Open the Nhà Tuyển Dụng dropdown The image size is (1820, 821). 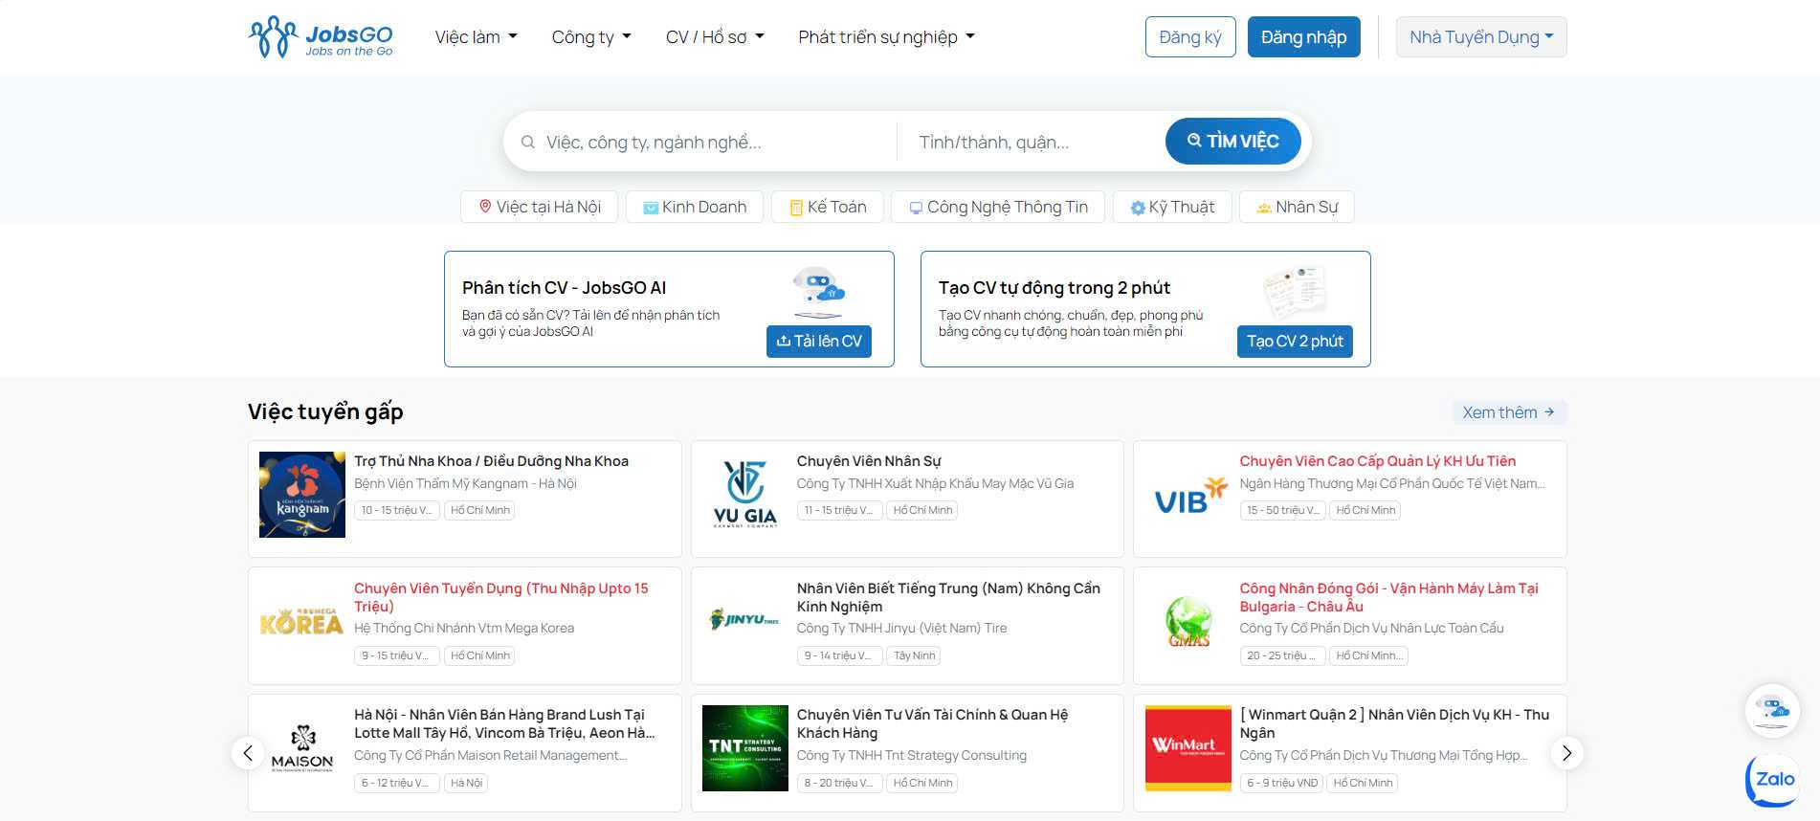1481,37
